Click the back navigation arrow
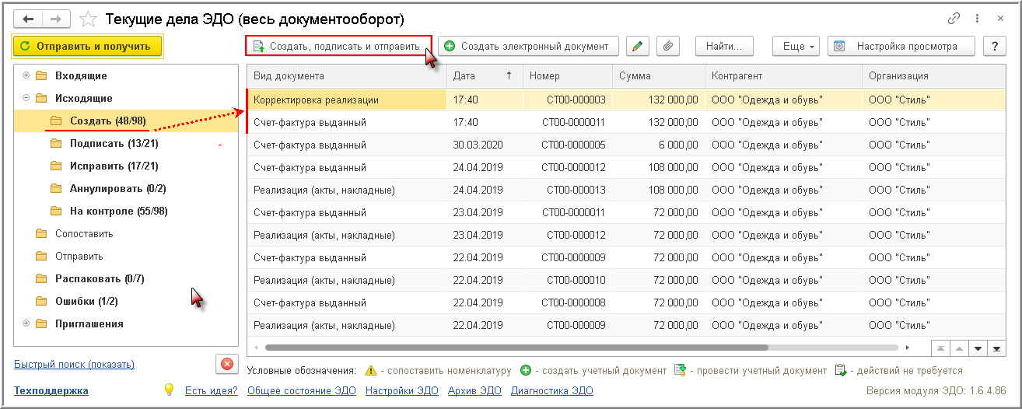1022x409 pixels. [28, 19]
